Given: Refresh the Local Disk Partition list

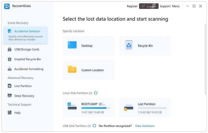Looking at the screenshot, I should [x=96, y=93].
